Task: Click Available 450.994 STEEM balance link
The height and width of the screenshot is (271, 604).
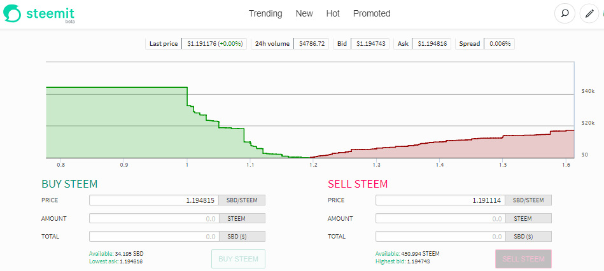Action: [407, 254]
